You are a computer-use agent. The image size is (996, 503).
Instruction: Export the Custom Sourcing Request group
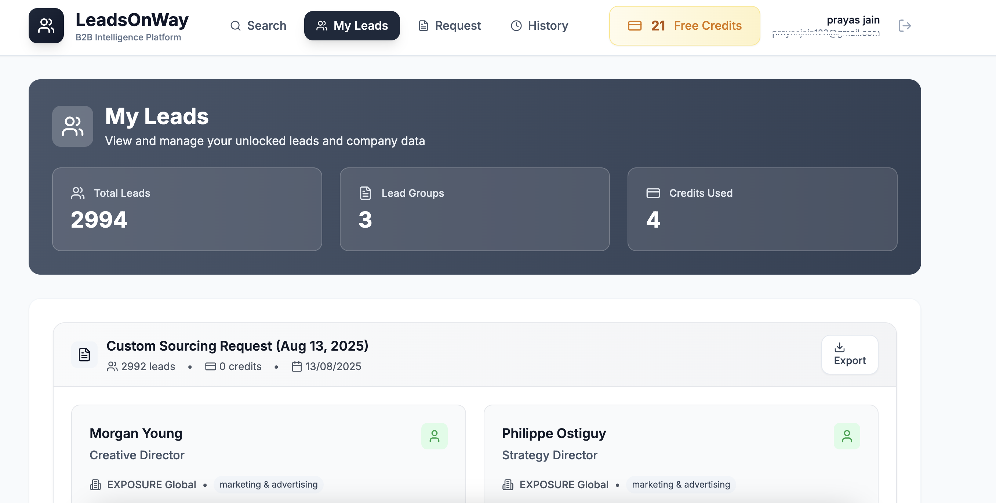coord(850,354)
